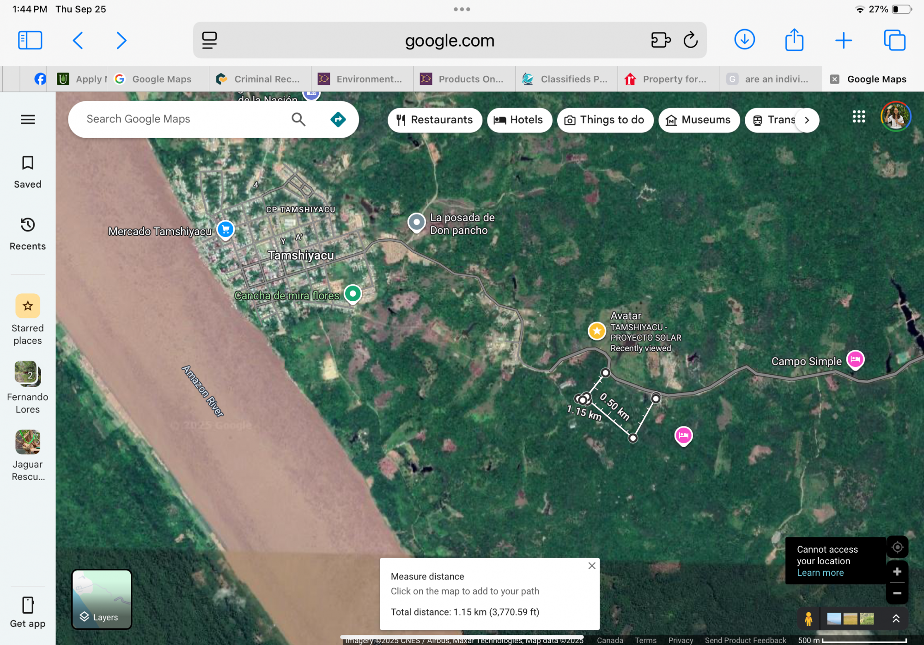Toggle the Layers map view tile
Viewport: 924px width, 645px height.
pos(102,599)
